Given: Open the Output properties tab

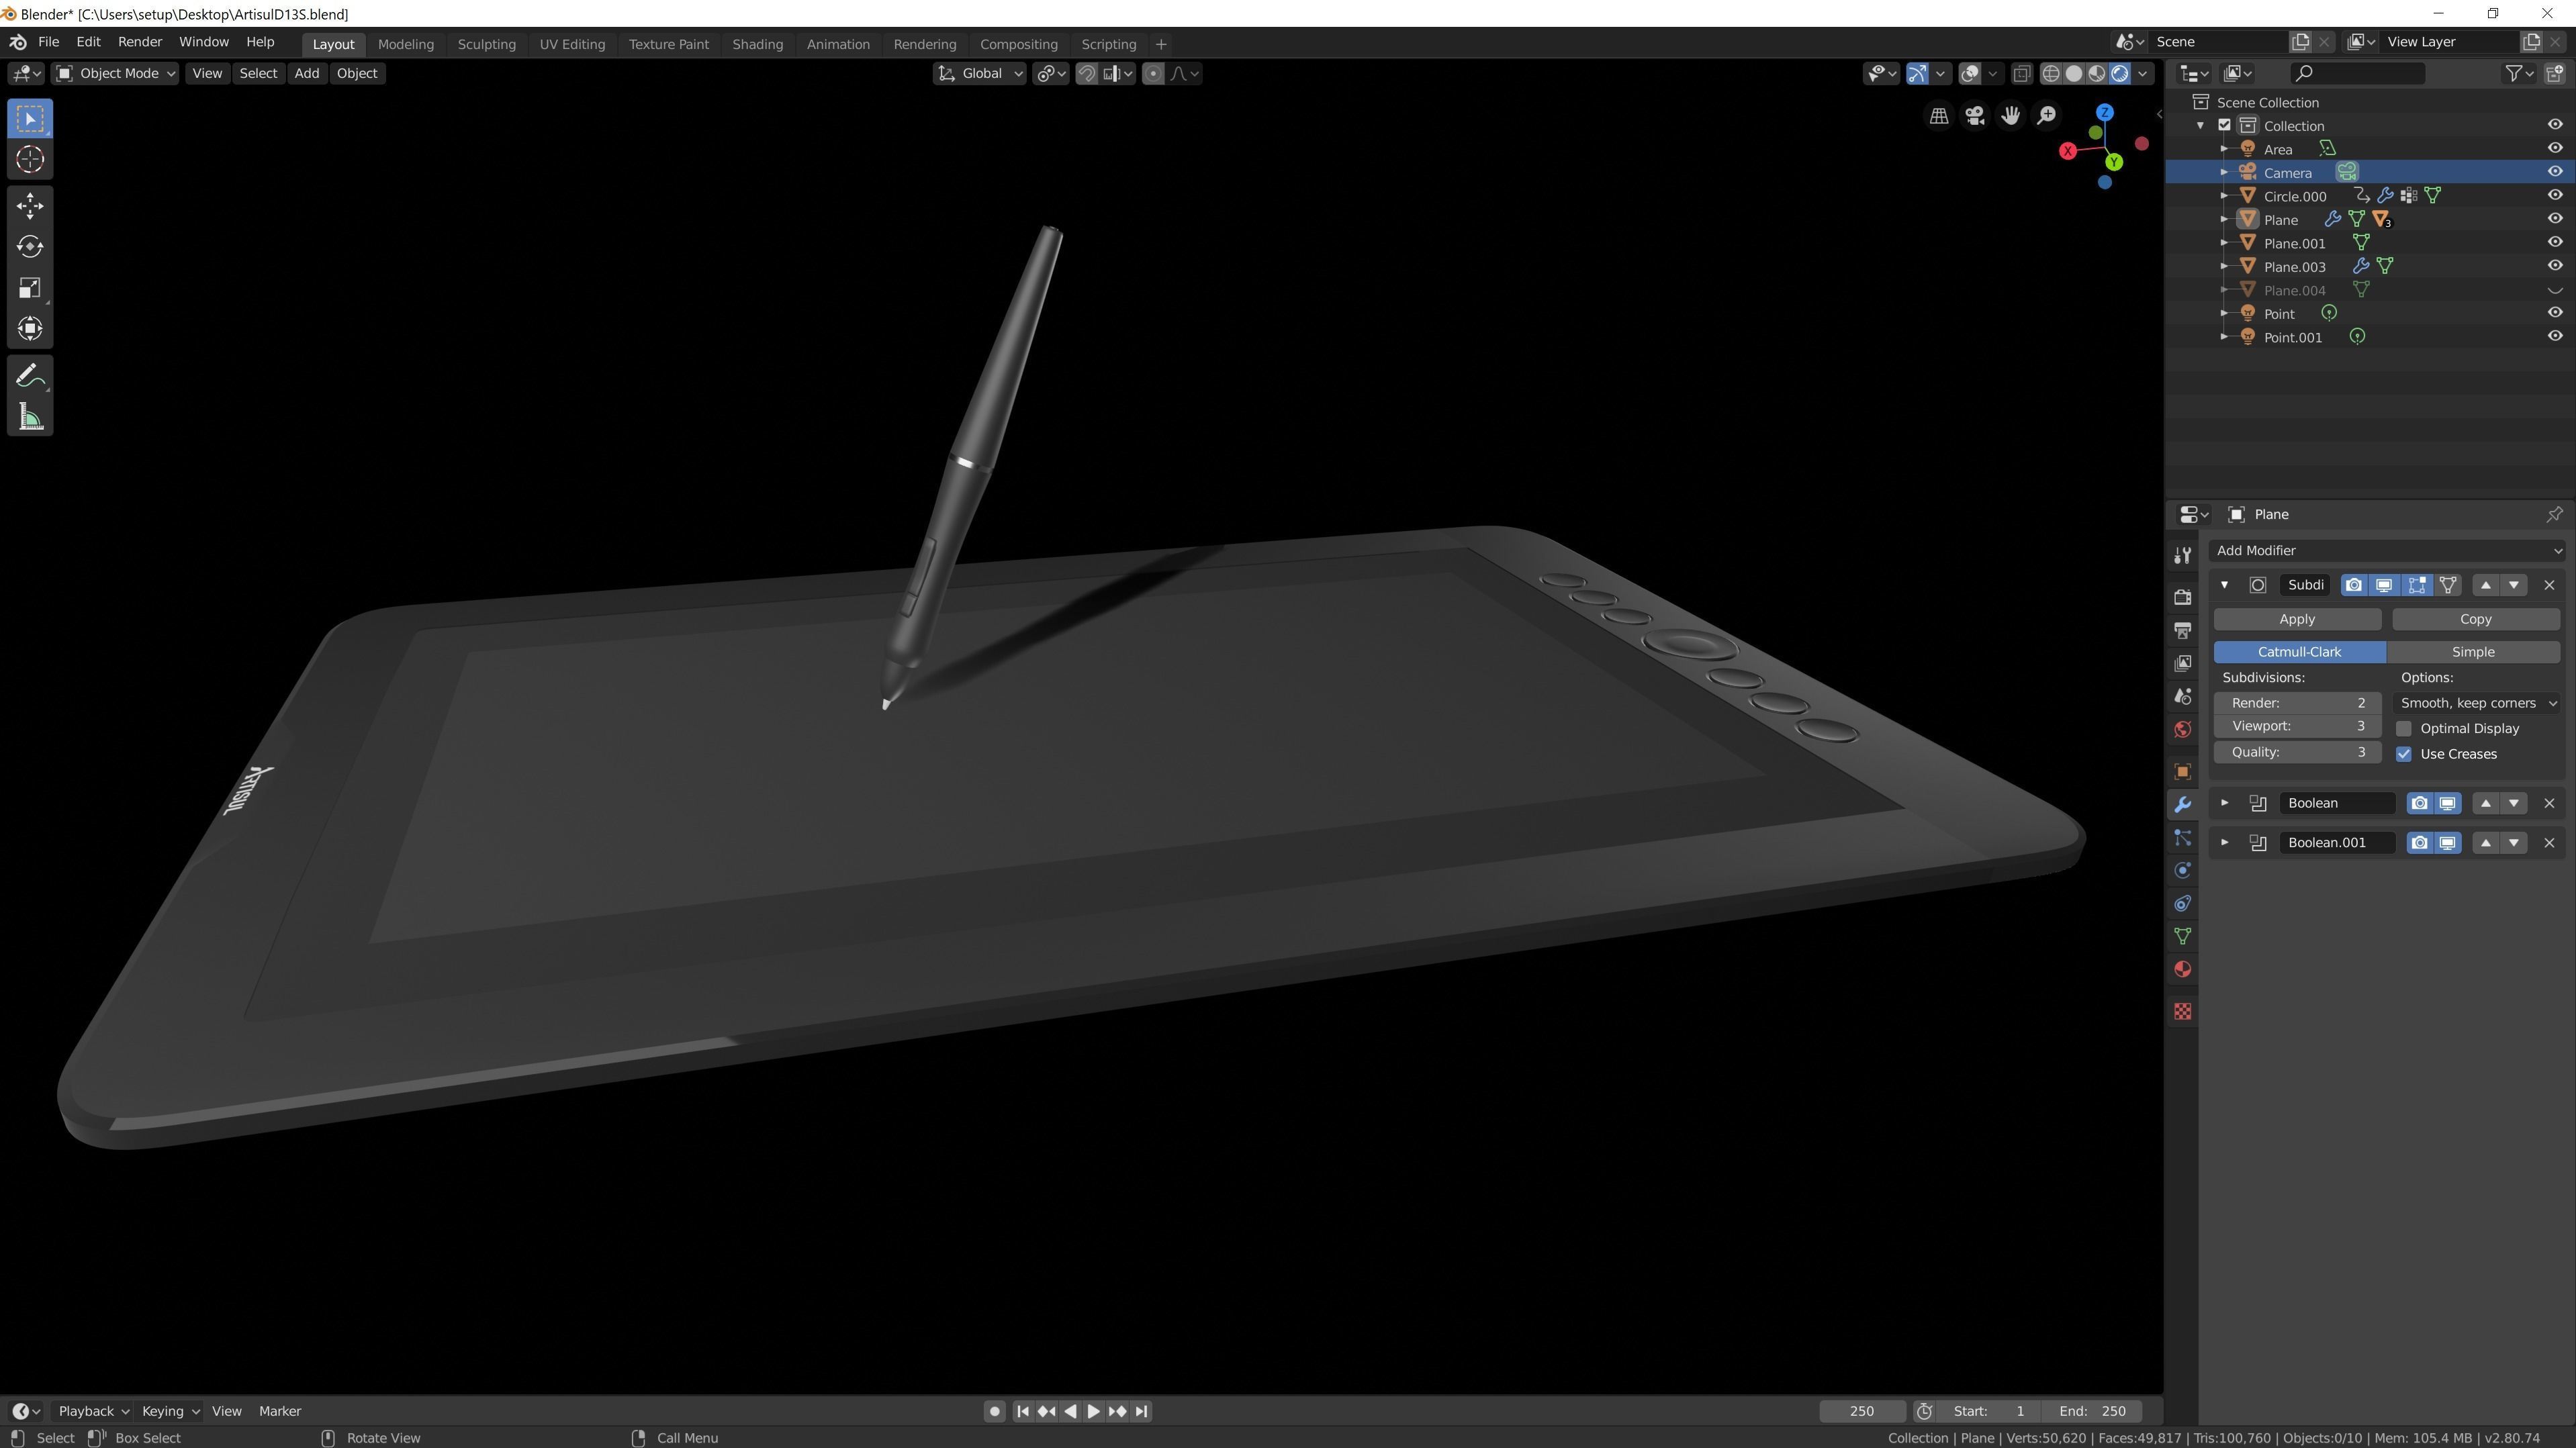Looking at the screenshot, I should [x=2183, y=630].
